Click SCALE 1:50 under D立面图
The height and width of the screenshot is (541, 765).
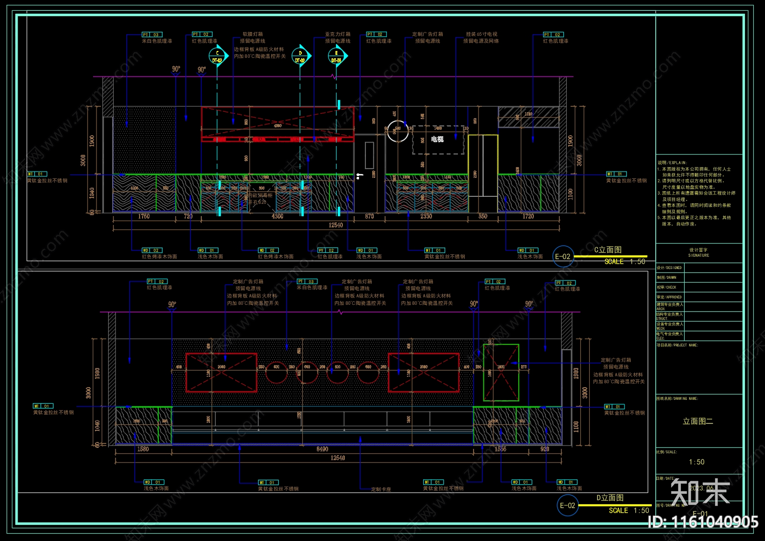[x=629, y=511]
